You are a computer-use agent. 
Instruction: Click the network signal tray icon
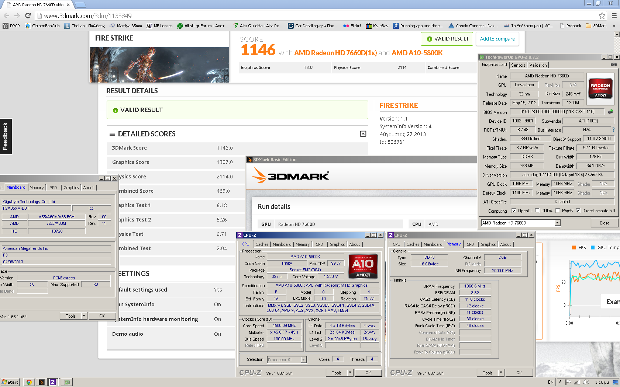pyautogui.click(x=577, y=382)
